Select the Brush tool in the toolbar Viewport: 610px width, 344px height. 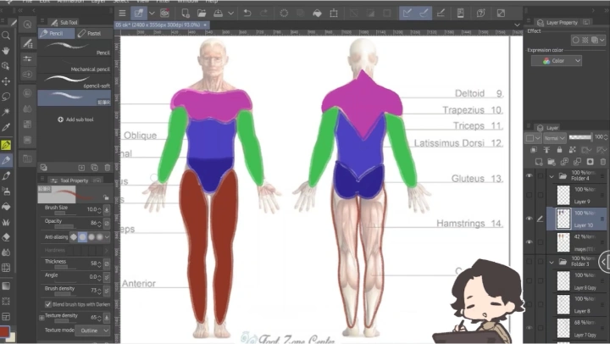(x=6, y=176)
